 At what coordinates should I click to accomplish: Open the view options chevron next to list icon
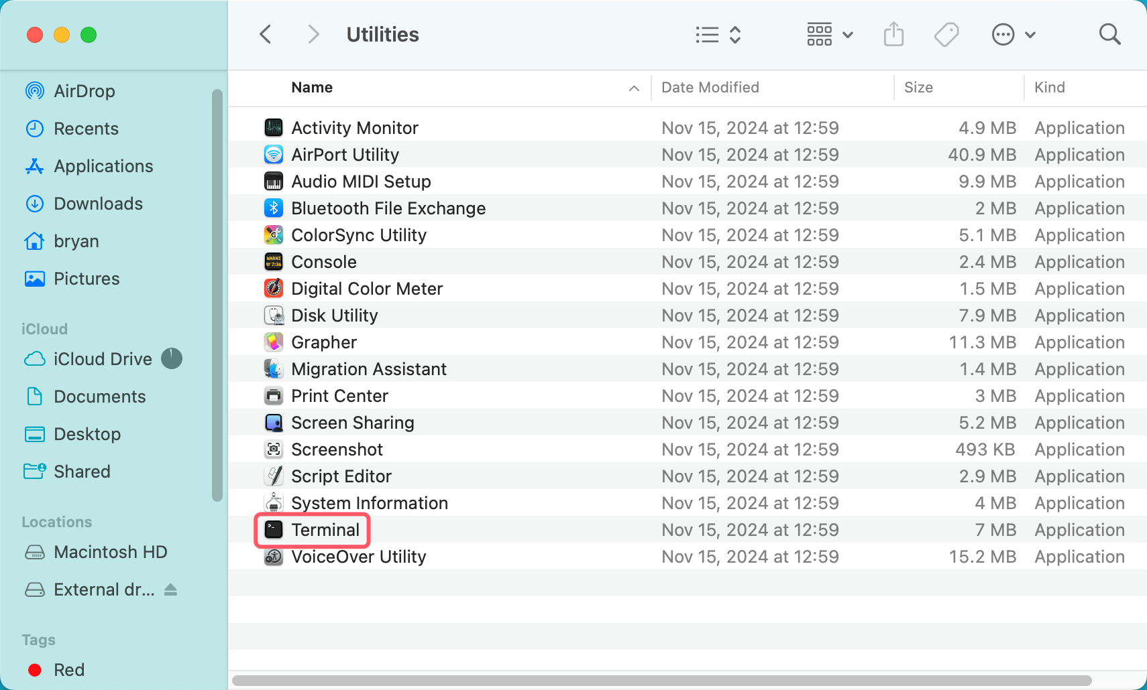tap(736, 34)
